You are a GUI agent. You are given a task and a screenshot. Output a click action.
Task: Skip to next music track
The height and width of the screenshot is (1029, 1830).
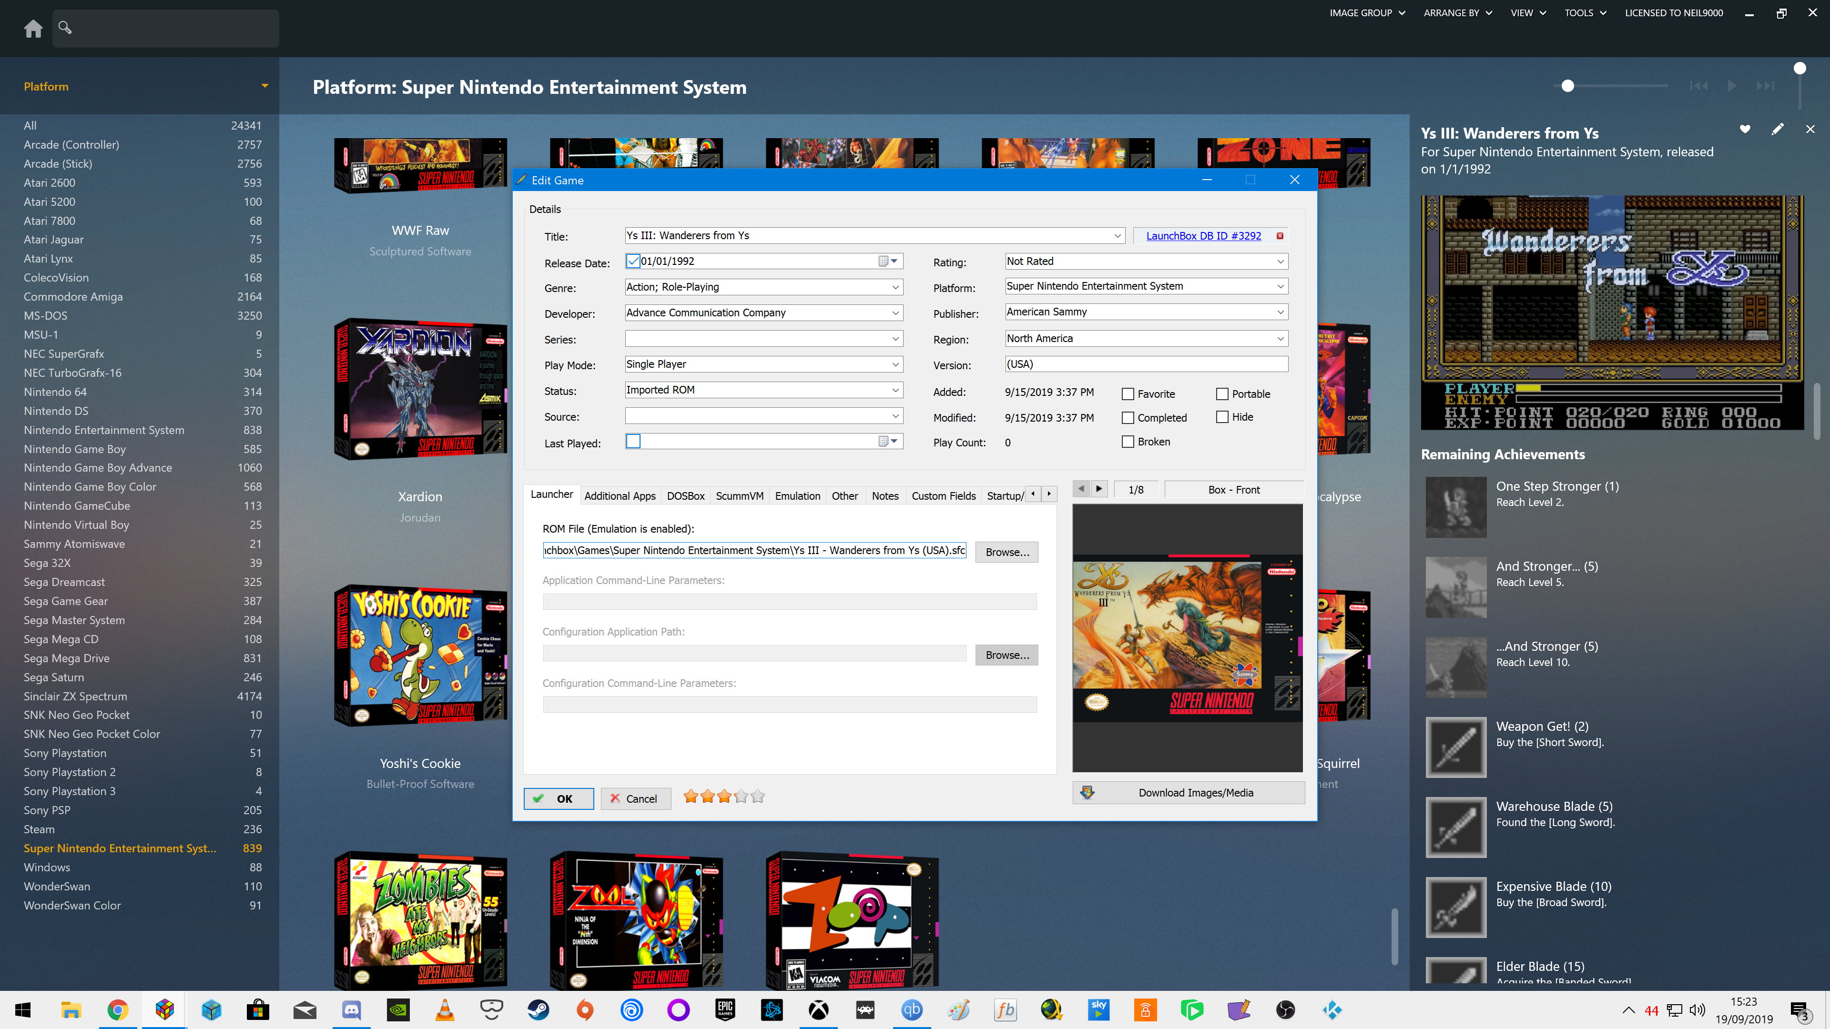[1765, 86]
